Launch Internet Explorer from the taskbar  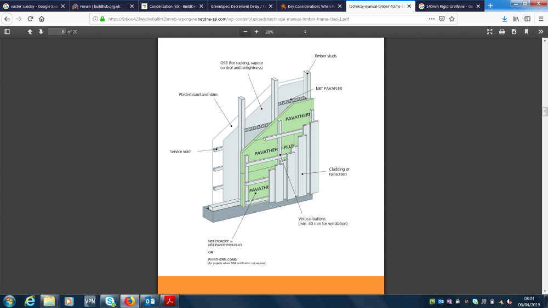tap(30, 301)
